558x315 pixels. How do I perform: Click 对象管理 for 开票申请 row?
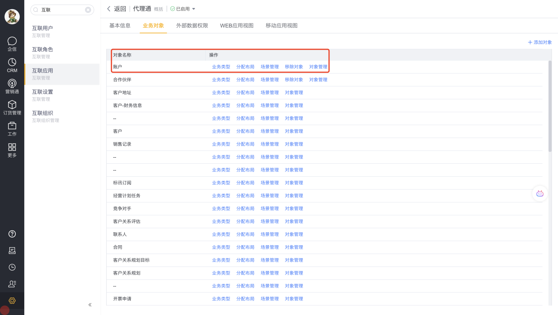click(294, 299)
